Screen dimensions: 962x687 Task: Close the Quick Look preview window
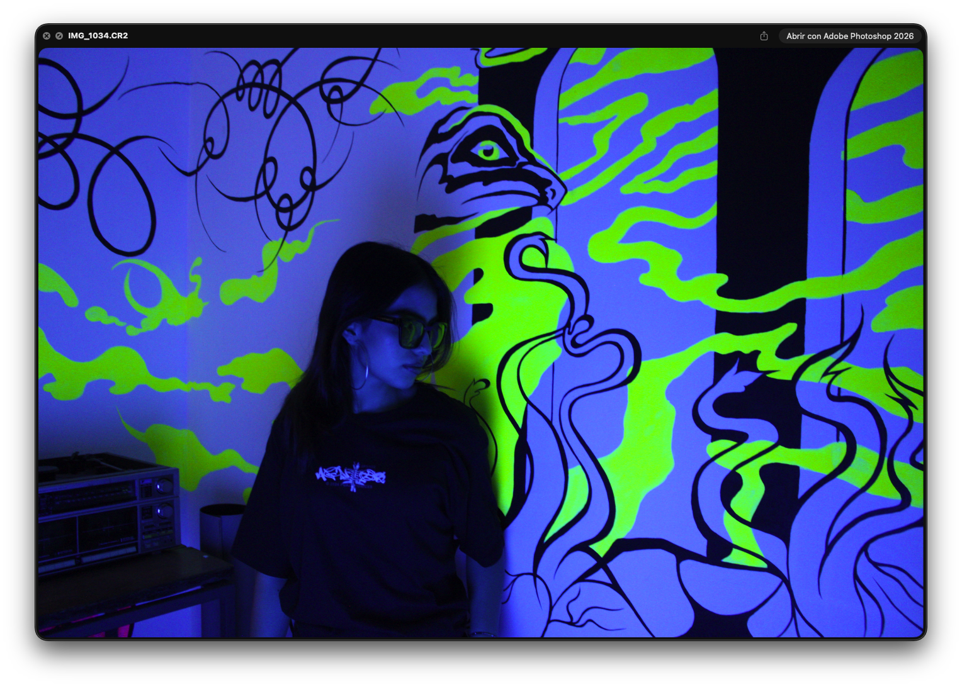(47, 36)
